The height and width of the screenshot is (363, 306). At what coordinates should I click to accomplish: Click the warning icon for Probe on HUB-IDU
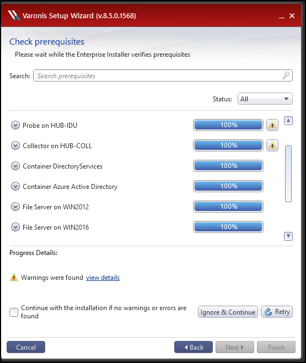pyautogui.click(x=272, y=125)
